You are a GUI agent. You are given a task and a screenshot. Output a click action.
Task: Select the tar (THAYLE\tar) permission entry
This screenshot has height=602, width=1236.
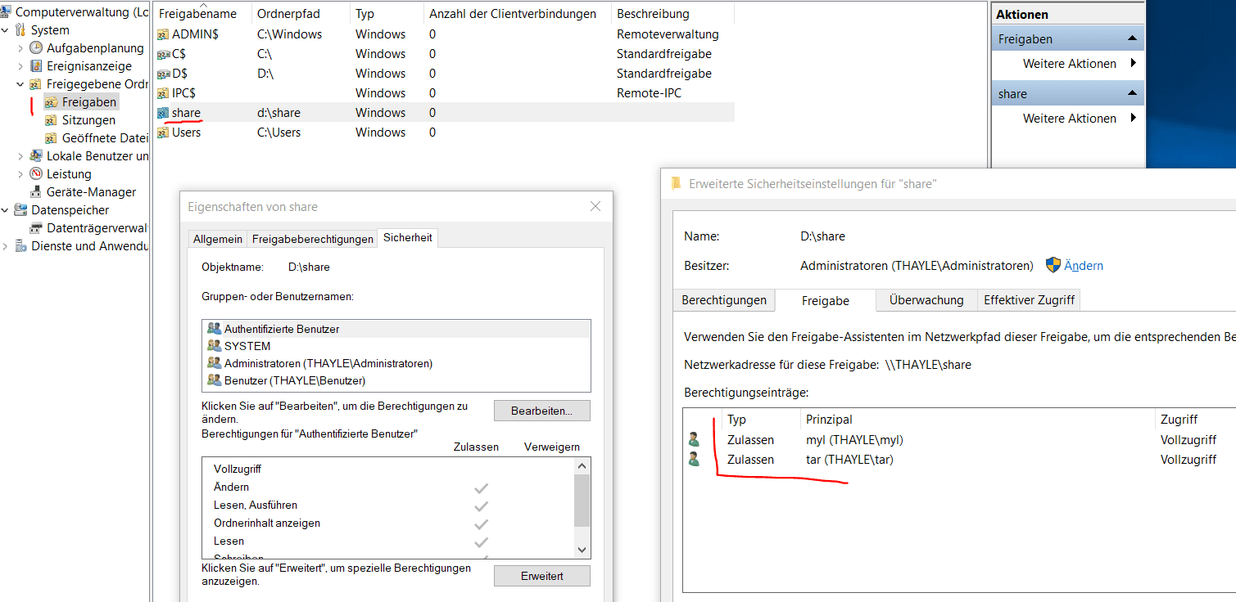pyautogui.click(x=959, y=460)
